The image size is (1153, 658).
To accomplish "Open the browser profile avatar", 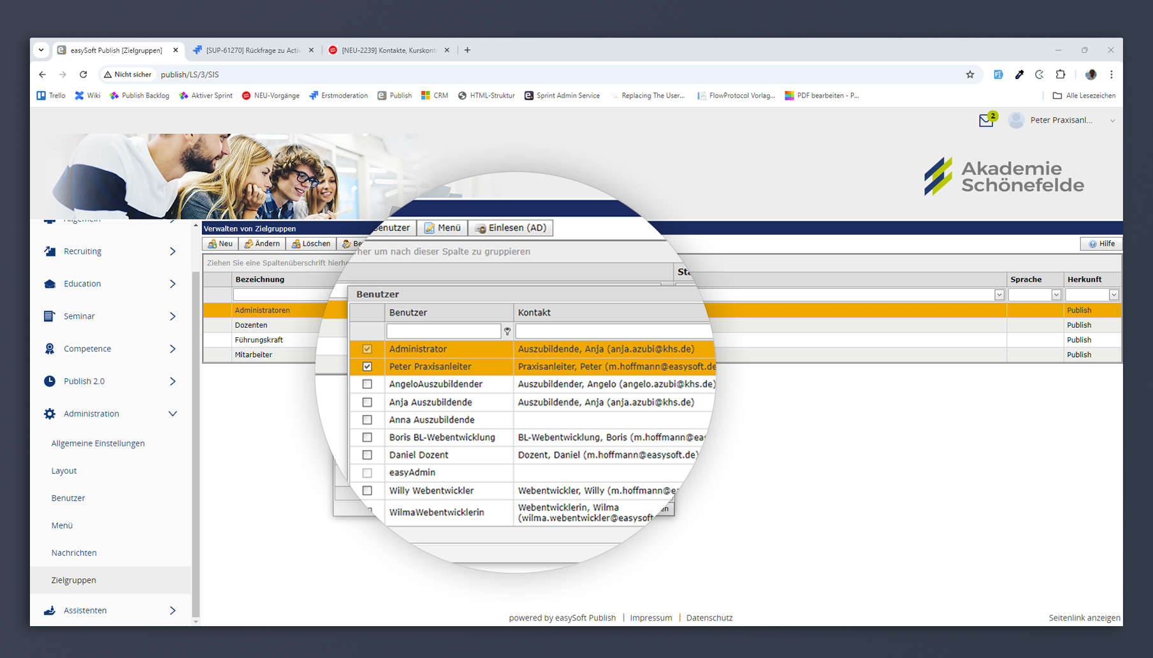I will point(1091,75).
